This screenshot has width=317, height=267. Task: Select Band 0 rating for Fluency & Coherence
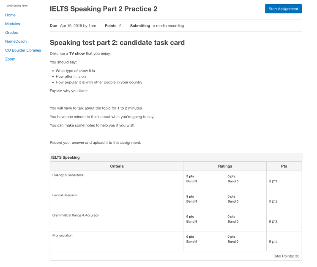[246, 181]
